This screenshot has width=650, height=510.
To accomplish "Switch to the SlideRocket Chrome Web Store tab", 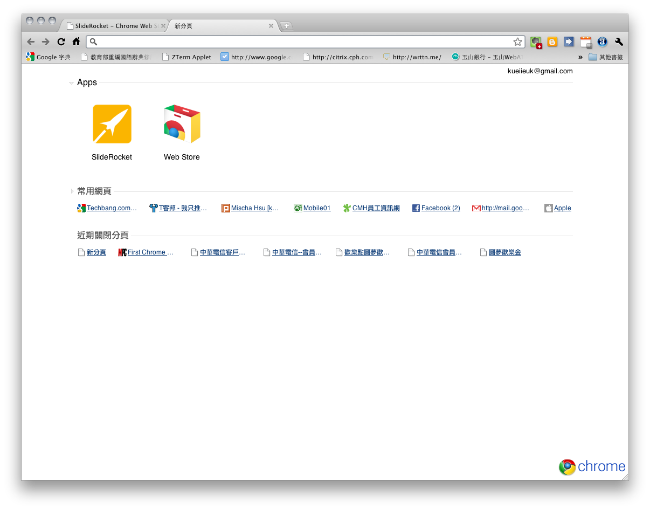I will point(113,26).
